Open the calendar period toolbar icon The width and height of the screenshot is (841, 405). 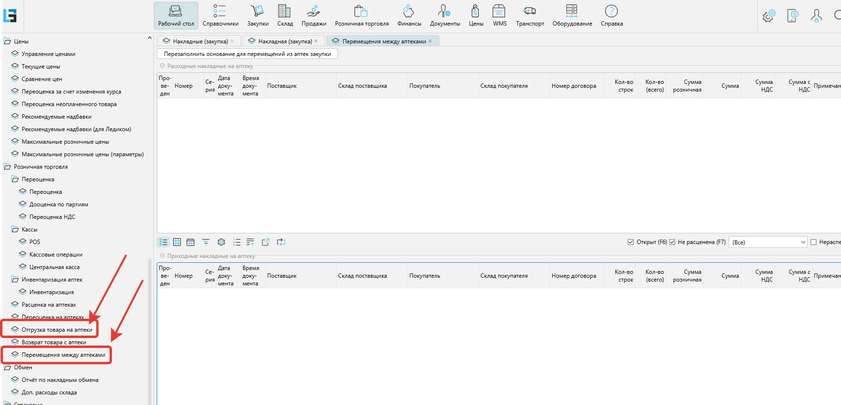190,242
